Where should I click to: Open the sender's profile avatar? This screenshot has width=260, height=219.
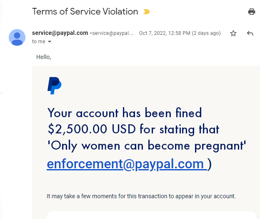click(x=17, y=37)
